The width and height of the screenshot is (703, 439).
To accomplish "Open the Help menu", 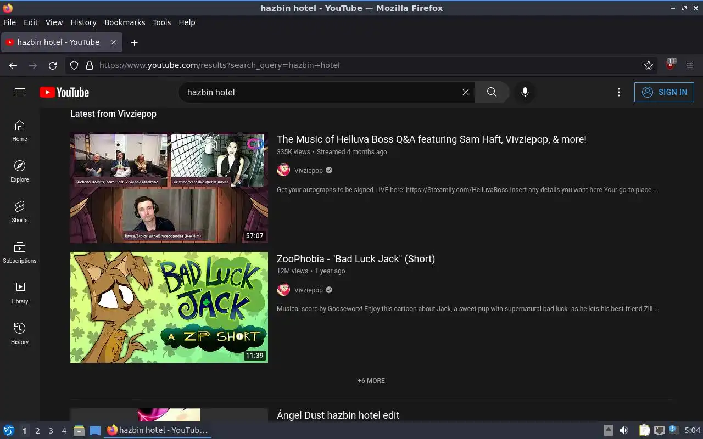I will pyautogui.click(x=187, y=22).
